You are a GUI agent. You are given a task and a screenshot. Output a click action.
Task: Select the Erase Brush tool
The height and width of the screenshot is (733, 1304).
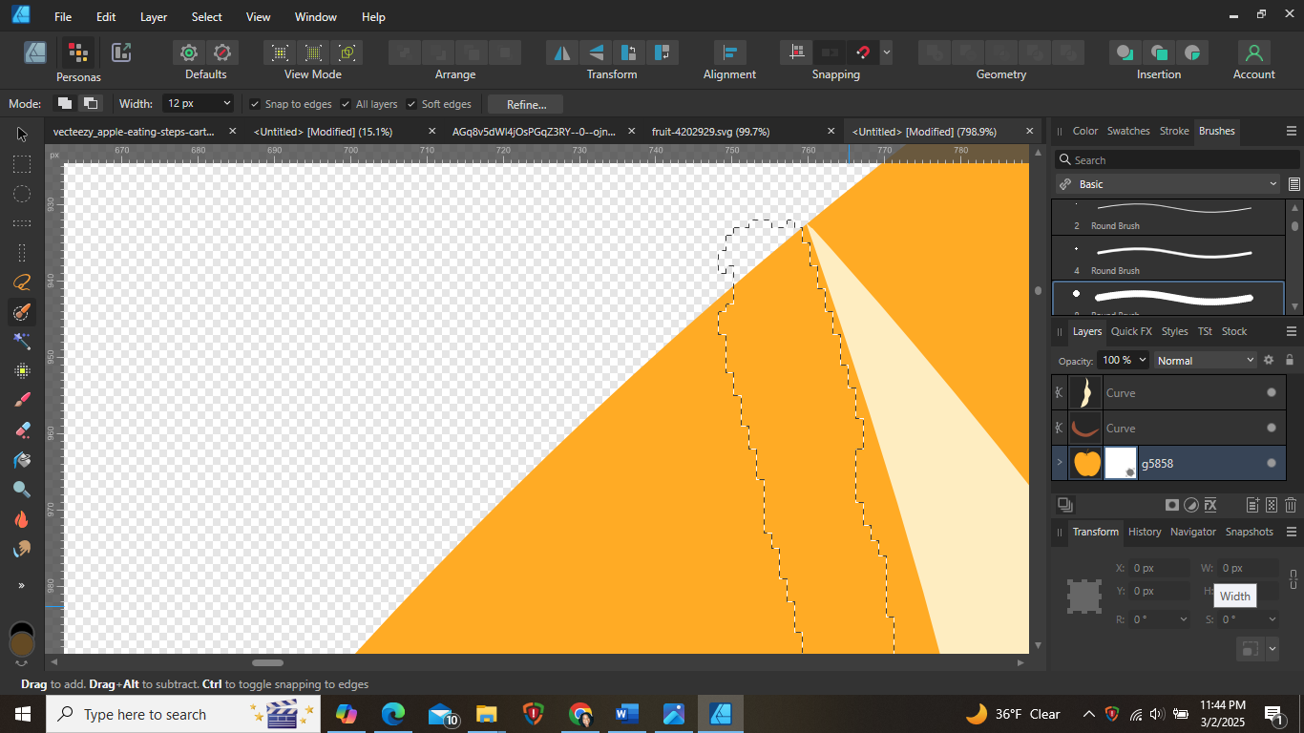coord(22,430)
